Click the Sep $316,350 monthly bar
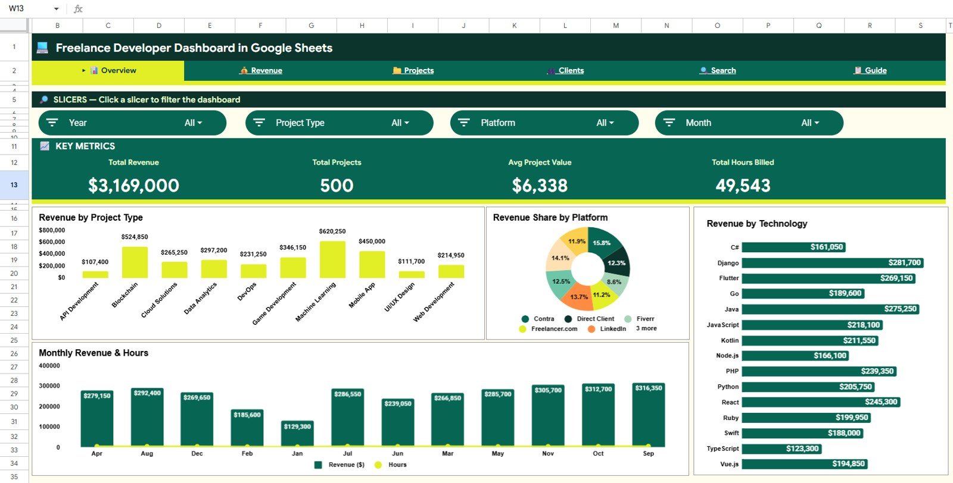This screenshot has height=483, width=953. point(649,415)
